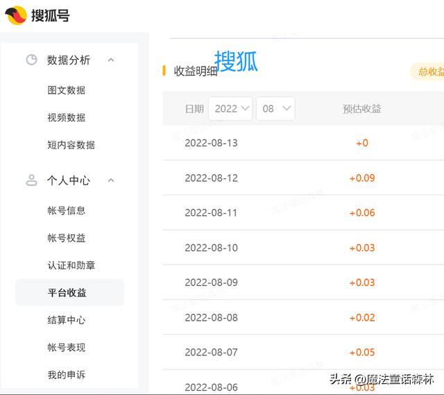Select the 平台收益 menu item
The height and width of the screenshot is (395, 444).
67,293
